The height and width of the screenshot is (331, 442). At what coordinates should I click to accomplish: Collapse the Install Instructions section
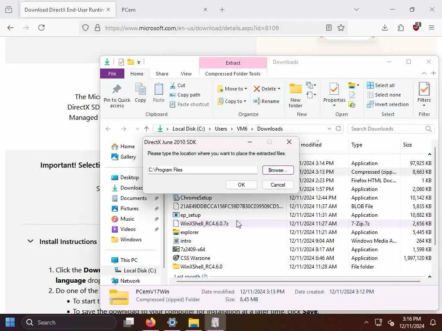pos(31,241)
